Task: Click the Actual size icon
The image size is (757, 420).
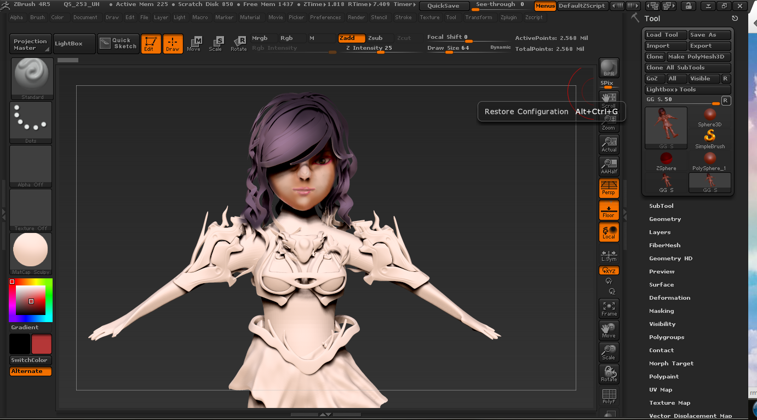Action: click(609, 144)
